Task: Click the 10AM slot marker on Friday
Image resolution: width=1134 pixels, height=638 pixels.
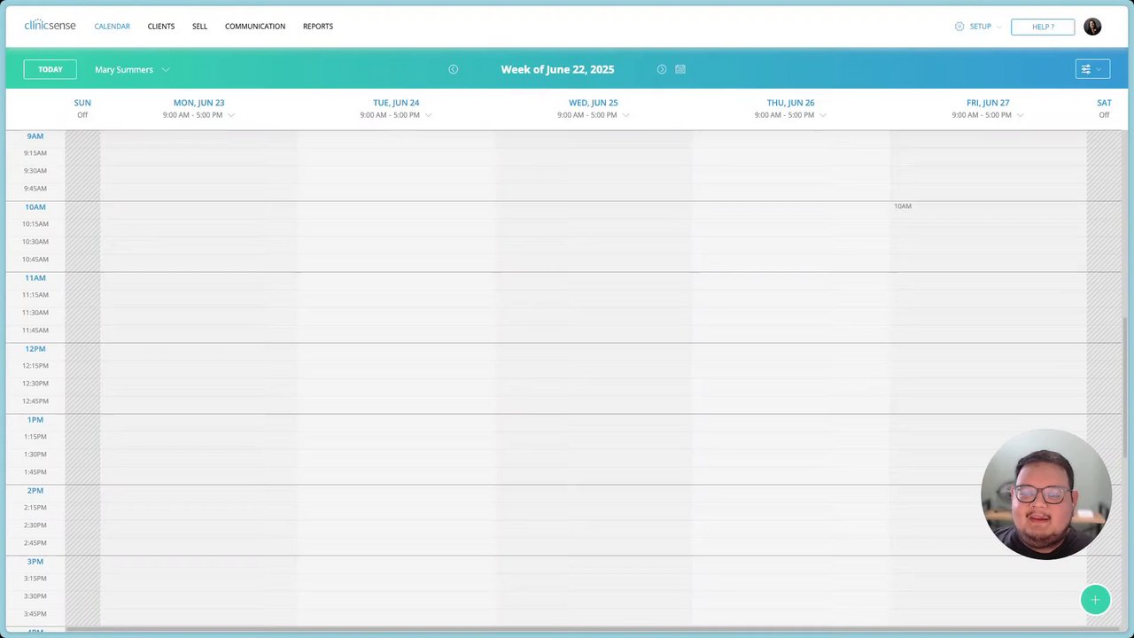Action: [903, 206]
